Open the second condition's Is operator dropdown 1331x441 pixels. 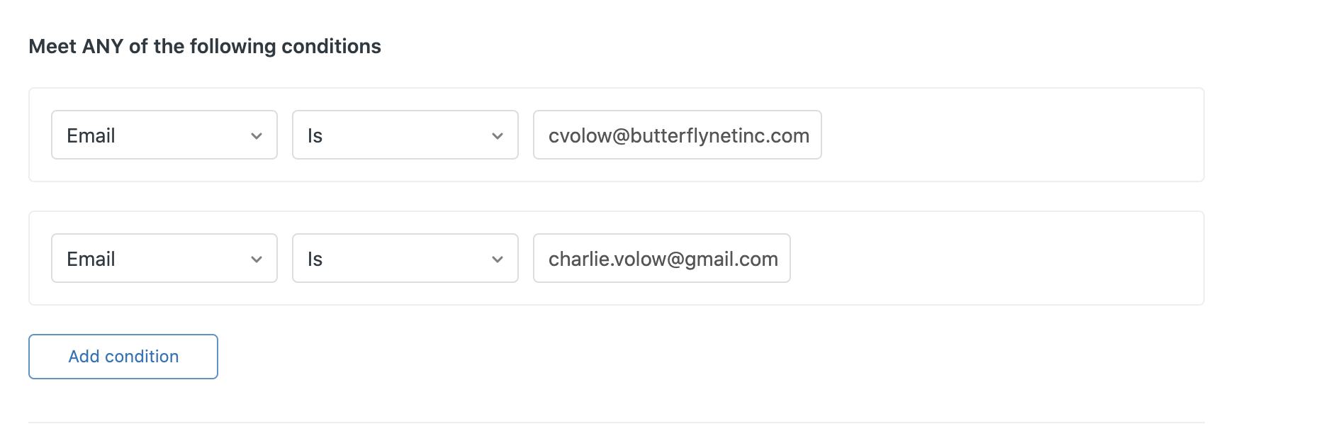tap(405, 258)
